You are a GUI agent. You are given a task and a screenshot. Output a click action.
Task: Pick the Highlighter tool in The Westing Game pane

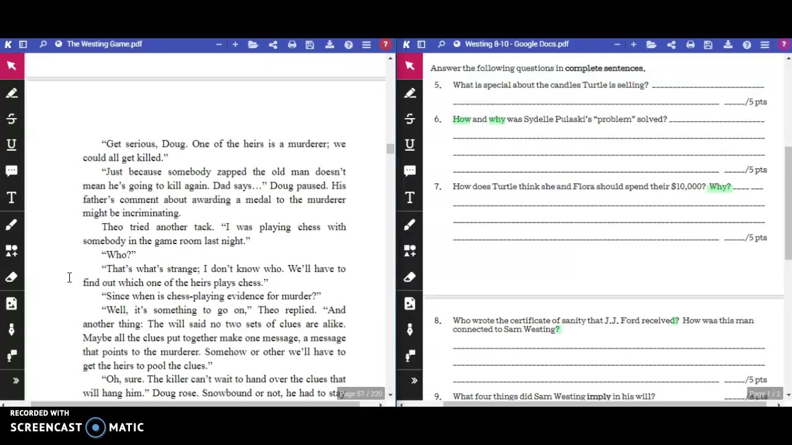point(12,93)
